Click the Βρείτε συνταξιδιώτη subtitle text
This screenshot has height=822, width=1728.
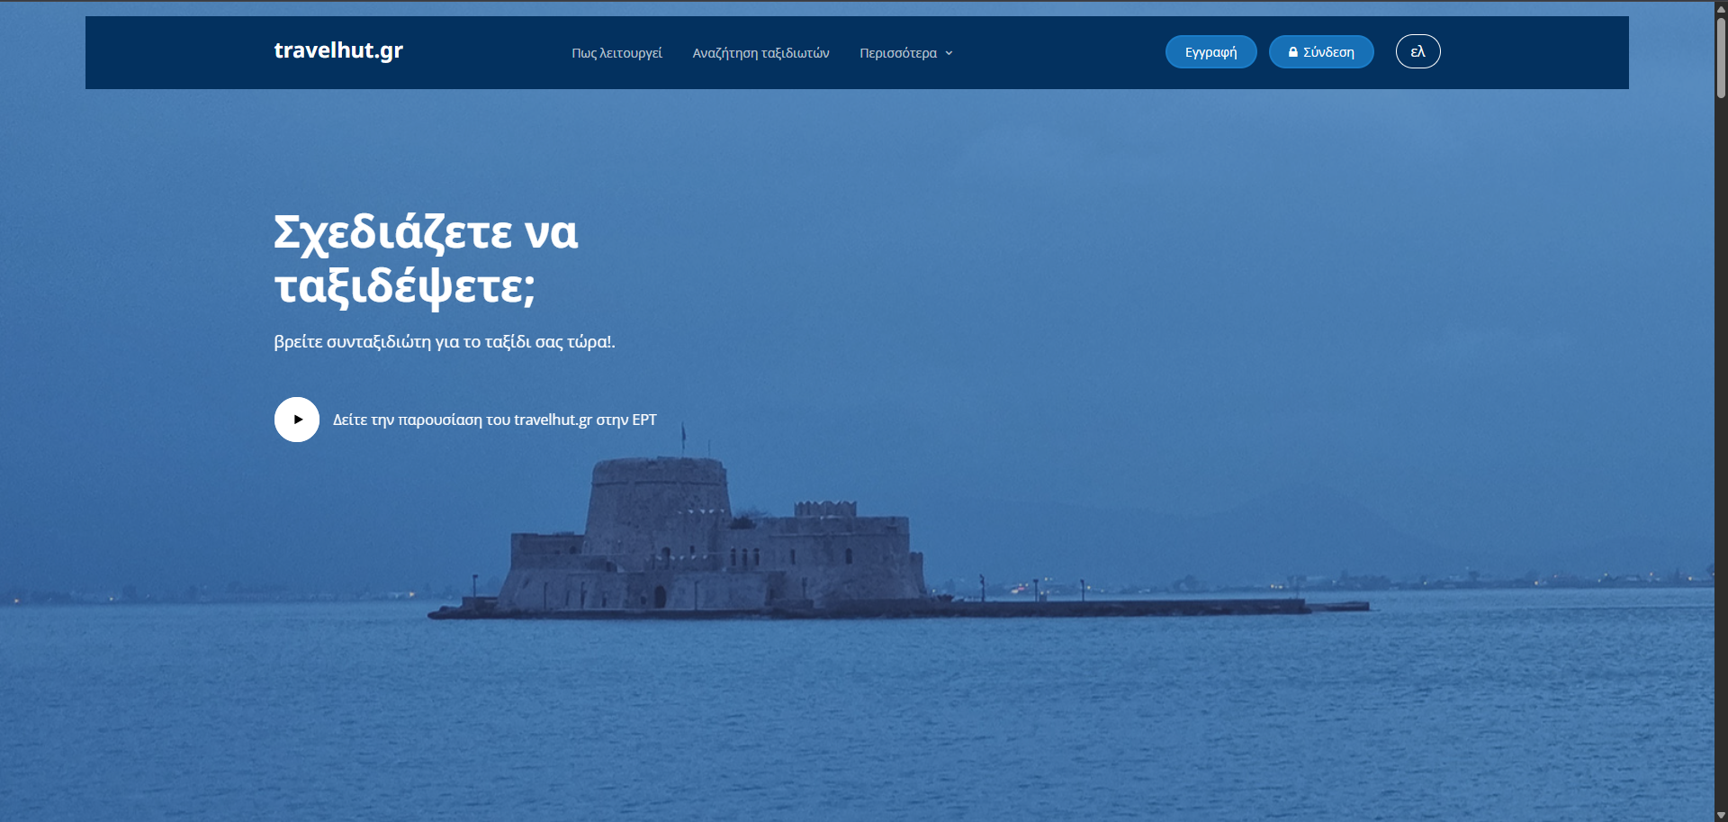[445, 342]
